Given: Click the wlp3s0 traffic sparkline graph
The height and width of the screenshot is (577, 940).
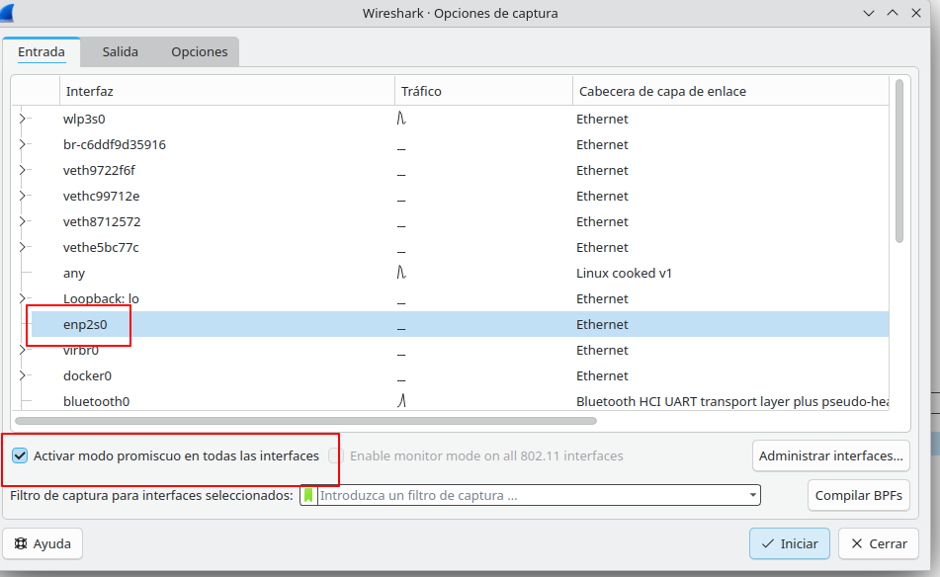Looking at the screenshot, I should (x=402, y=119).
